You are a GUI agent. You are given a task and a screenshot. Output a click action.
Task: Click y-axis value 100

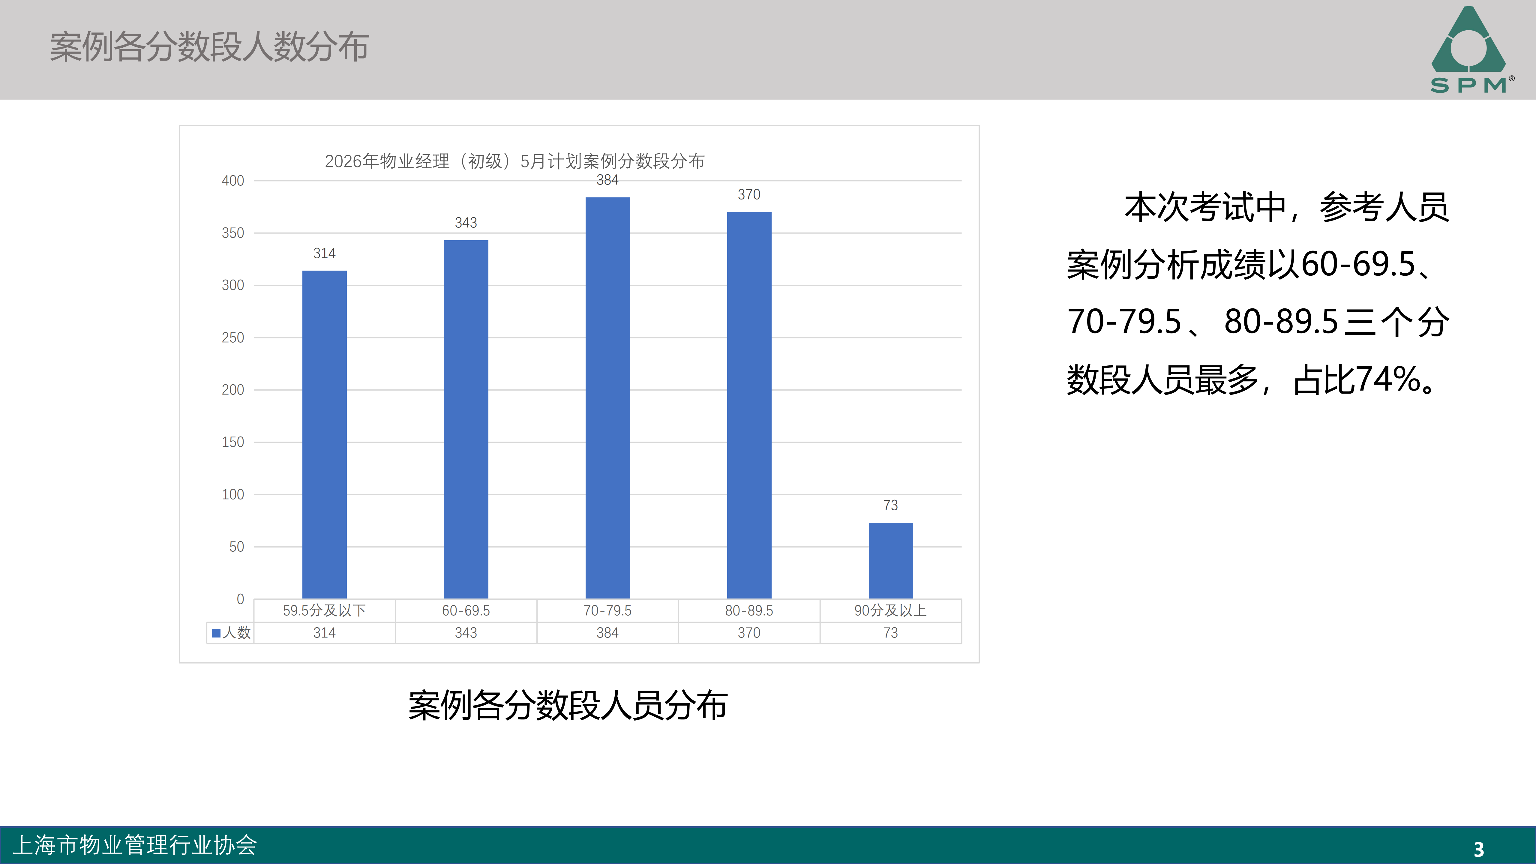pos(232,494)
